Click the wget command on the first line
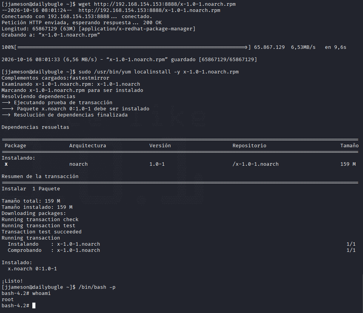363x313 pixels. point(157,4)
